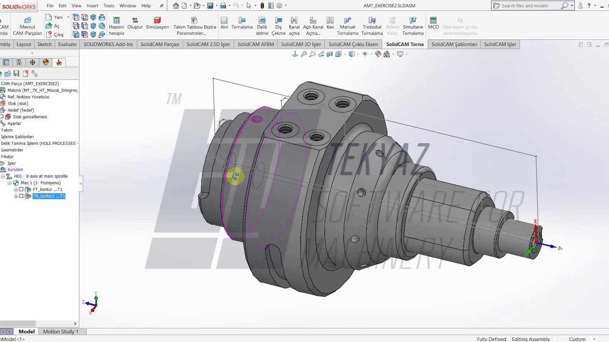This screenshot has height=342, width=609.
Task: Open the Options gear icon
Action: (279, 6)
